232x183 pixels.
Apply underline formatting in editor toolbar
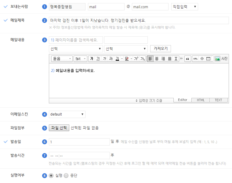(98, 59)
